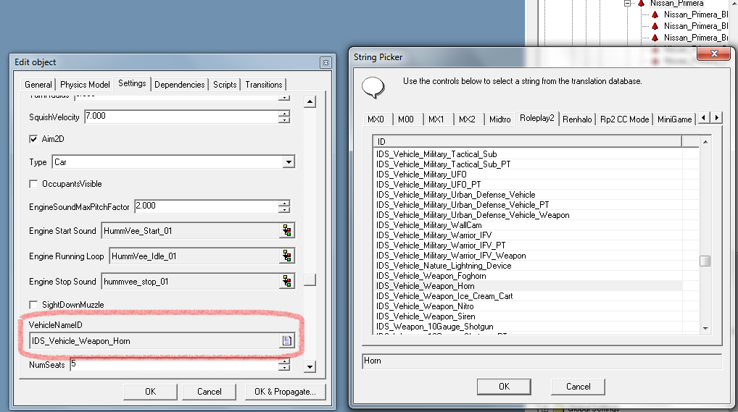Click OK in the String Picker dialog
This screenshot has width=738, height=412.
pyautogui.click(x=504, y=386)
